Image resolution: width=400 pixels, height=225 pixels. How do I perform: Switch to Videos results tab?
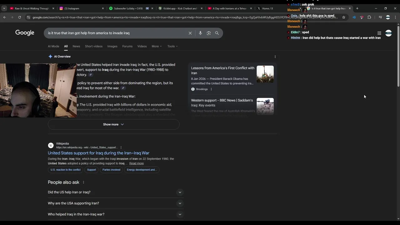[x=142, y=46]
